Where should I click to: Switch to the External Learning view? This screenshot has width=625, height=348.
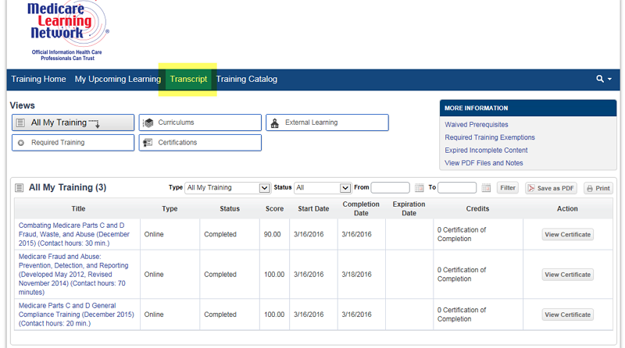pos(327,123)
